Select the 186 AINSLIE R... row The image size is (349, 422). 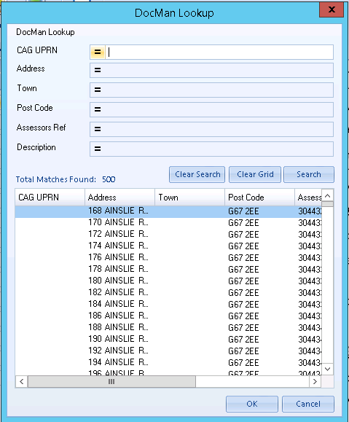168,316
